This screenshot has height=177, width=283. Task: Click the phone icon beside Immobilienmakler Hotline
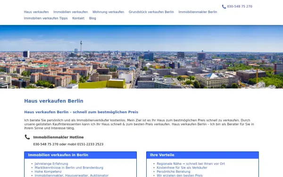(x=27, y=137)
